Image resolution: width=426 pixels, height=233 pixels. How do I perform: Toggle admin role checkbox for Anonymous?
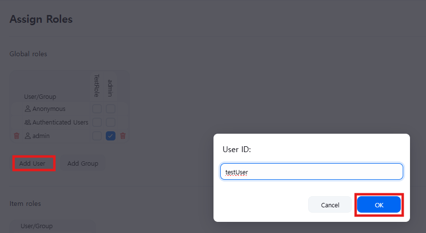[x=111, y=109]
